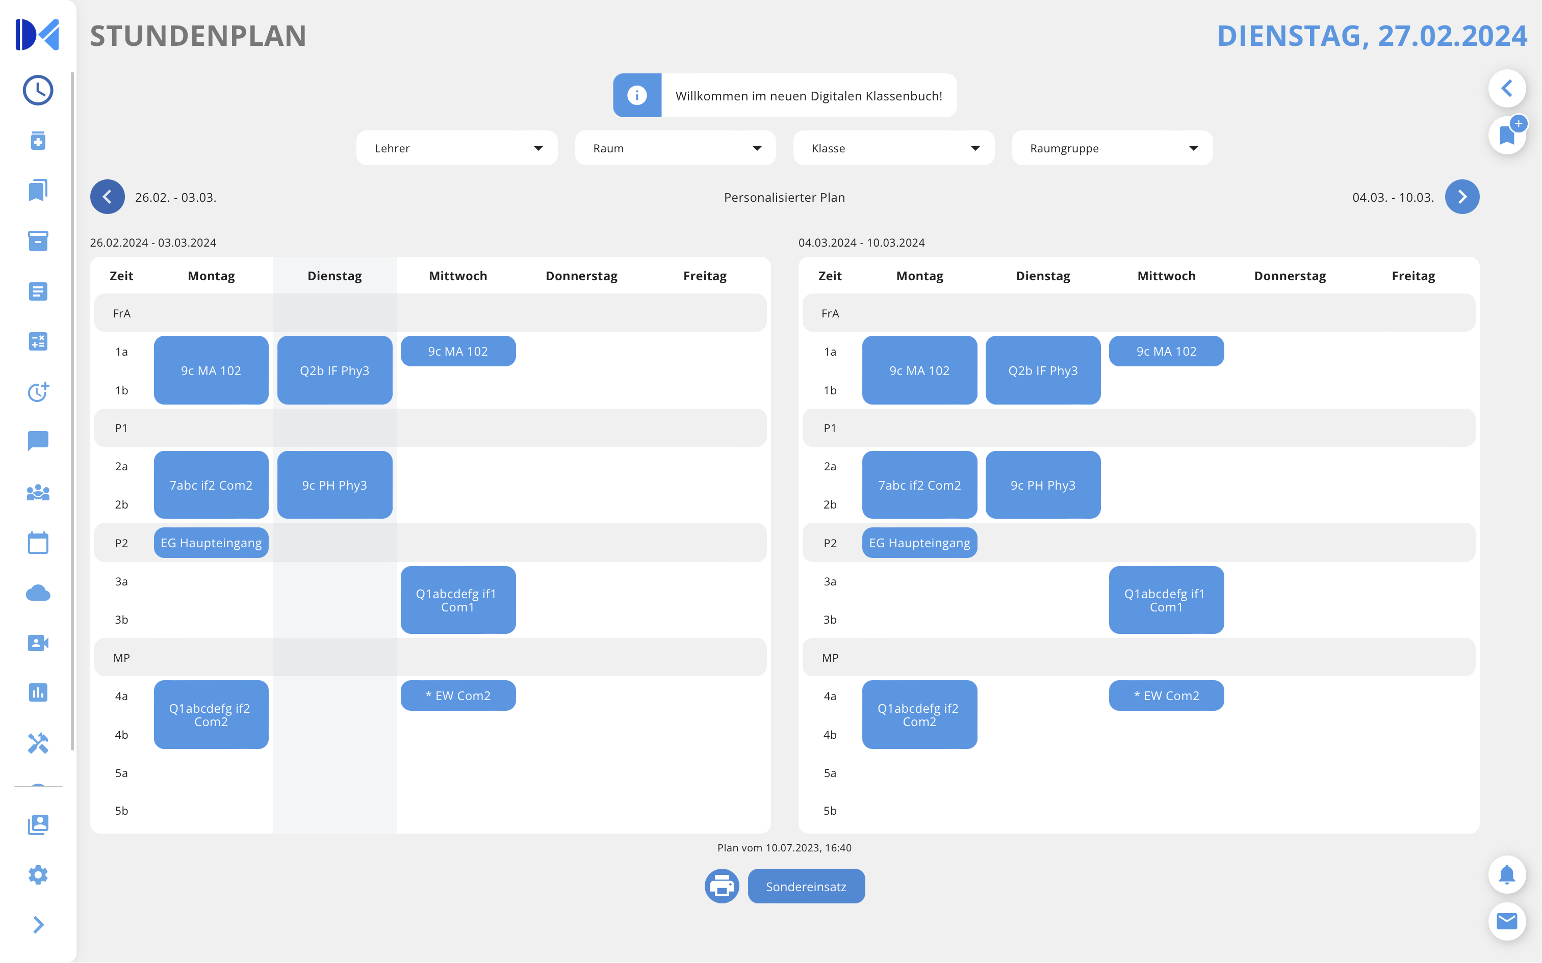Open the notification bell icon
The image size is (1542, 963).
click(1506, 874)
